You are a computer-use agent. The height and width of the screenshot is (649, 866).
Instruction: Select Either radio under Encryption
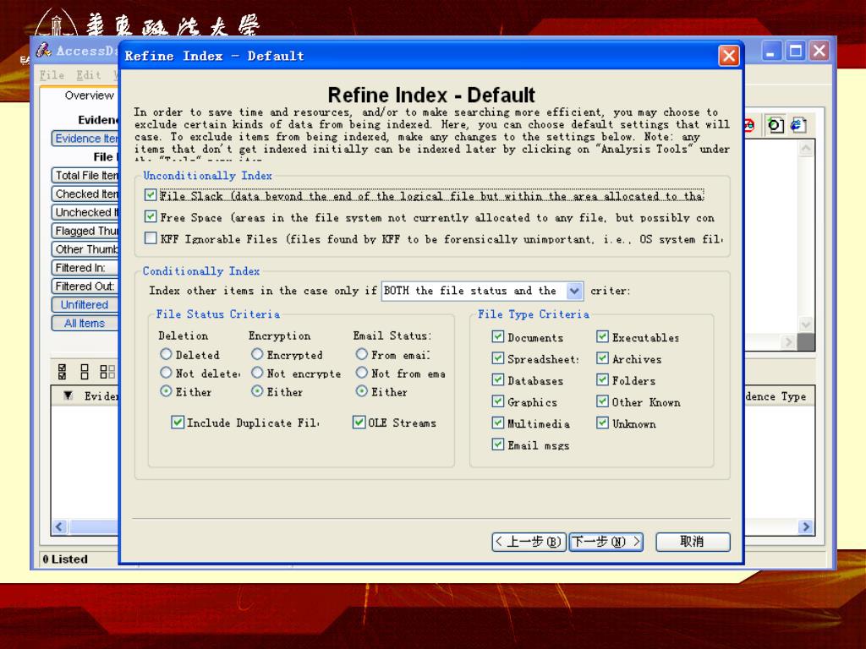[257, 391]
